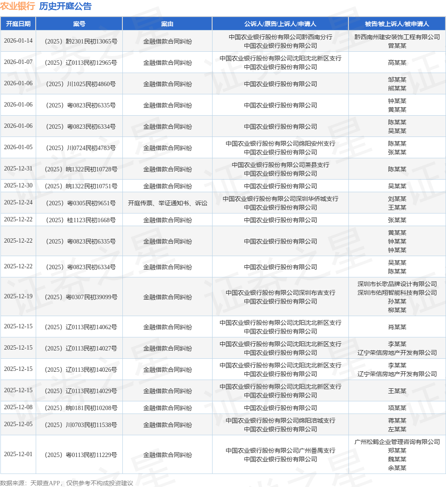Click plaintiff 中国农业银行股份有限公司深圳布吉支行

point(280,293)
